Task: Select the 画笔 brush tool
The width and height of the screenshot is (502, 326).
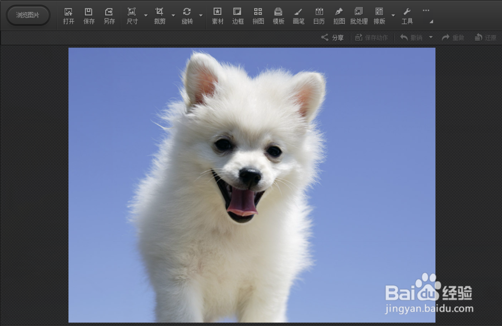Action: coord(298,16)
